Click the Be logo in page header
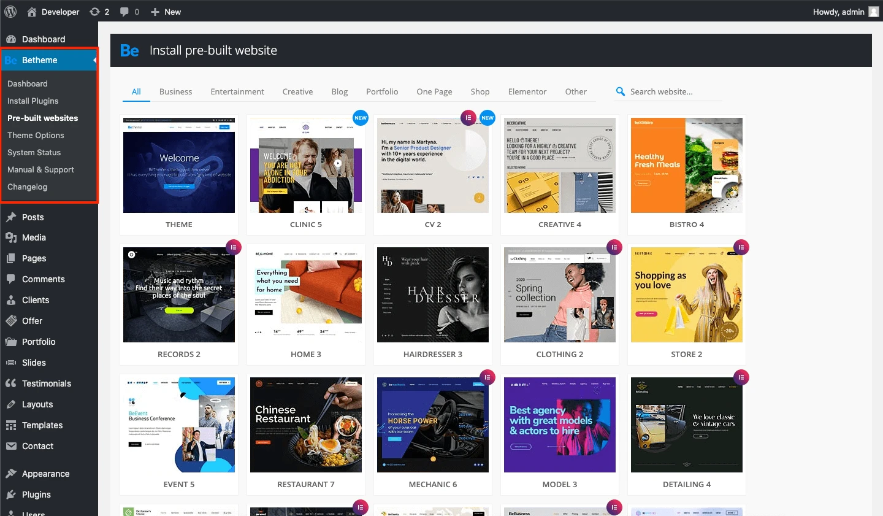This screenshot has width=883, height=516. coord(129,50)
